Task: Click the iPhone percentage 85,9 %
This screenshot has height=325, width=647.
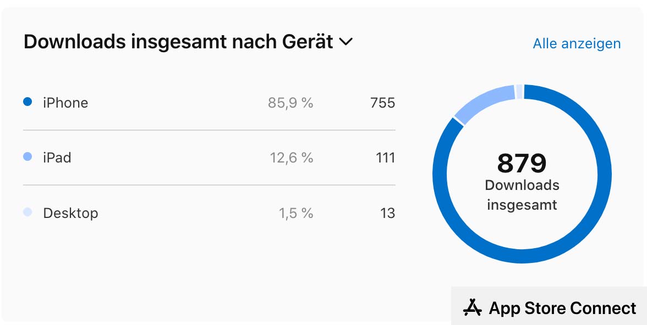Action: (x=290, y=103)
